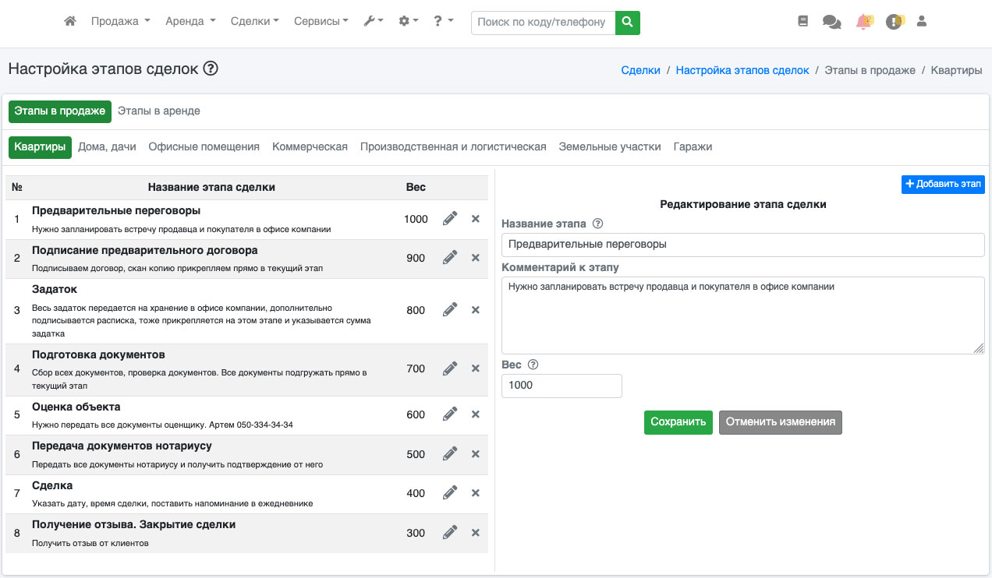Expand the Продажа dropdown menu

[120, 22]
